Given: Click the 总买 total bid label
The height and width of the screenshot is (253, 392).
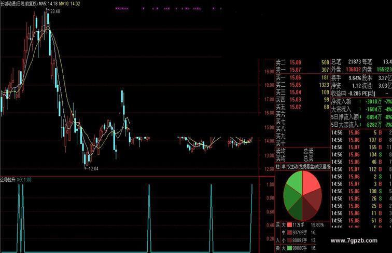Looking at the screenshot, I should click(308, 158).
